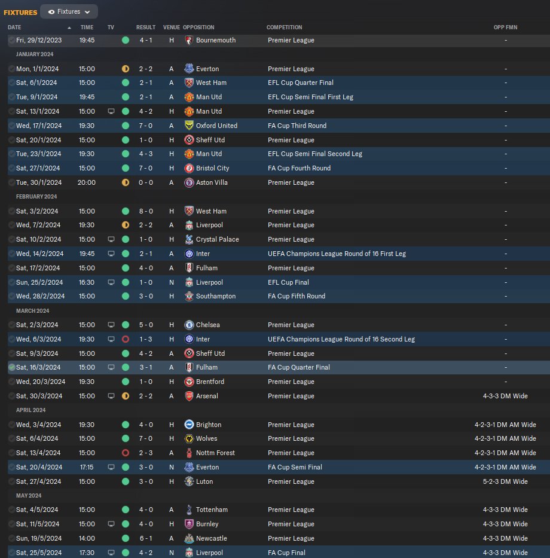This screenshot has width=550, height=558.
Task: Click TV icon on EFL Cup Final row
Action: pyautogui.click(x=111, y=282)
